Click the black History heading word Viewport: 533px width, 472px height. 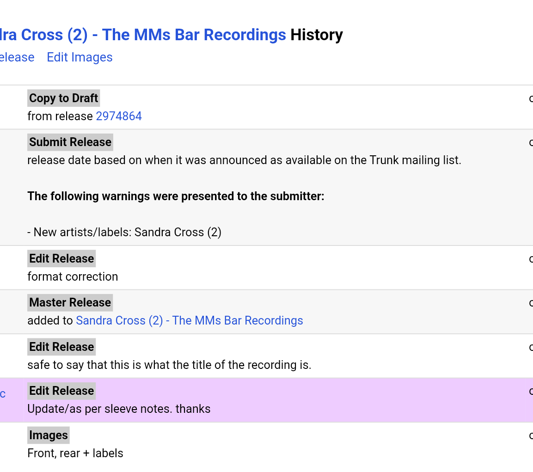pyautogui.click(x=317, y=35)
